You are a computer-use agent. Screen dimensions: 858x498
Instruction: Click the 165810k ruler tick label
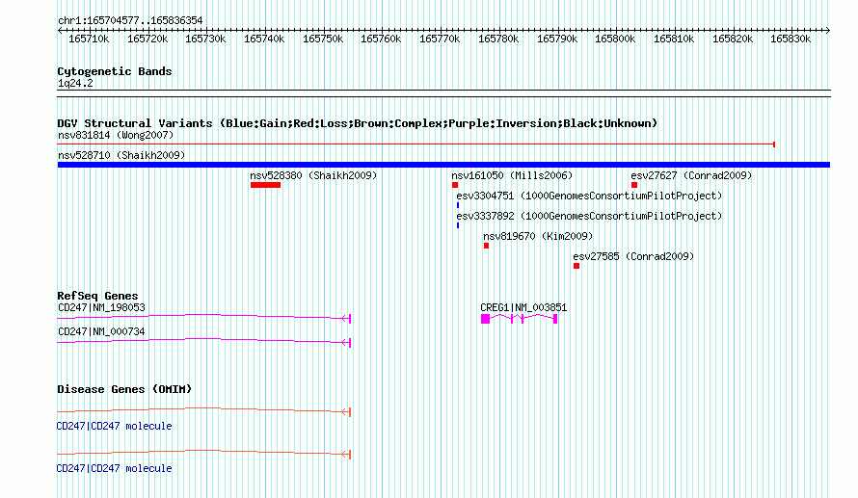pos(674,39)
